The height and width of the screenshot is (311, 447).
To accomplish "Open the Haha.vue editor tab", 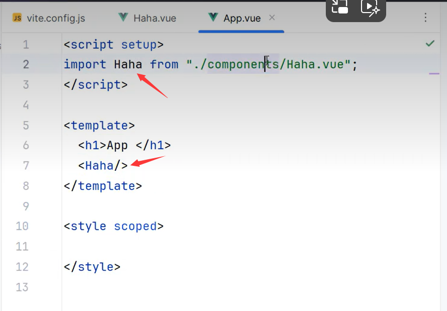I will 147,18.
